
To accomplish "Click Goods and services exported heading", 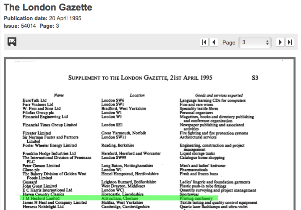I will (219, 95).
